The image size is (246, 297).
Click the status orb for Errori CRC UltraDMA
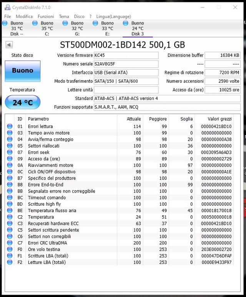tap(10, 243)
